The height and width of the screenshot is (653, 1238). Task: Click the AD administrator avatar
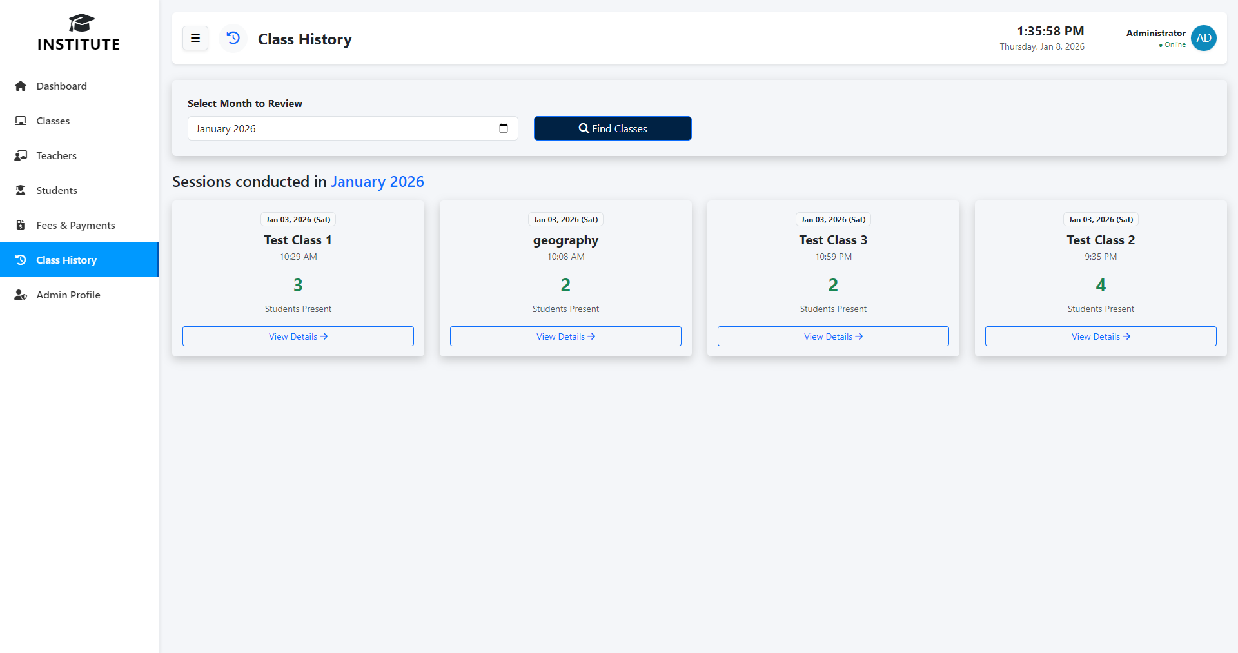(x=1203, y=38)
